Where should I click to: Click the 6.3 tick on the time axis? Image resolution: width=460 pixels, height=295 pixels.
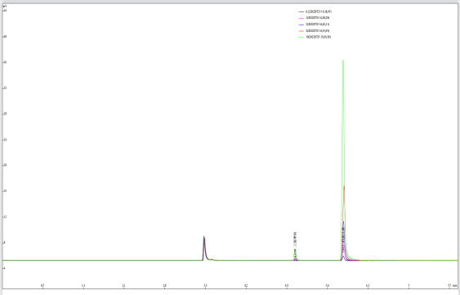click(x=368, y=285)
